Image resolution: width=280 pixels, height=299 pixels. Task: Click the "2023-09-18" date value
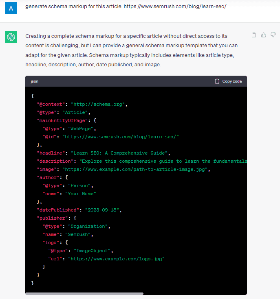point(102,210)
